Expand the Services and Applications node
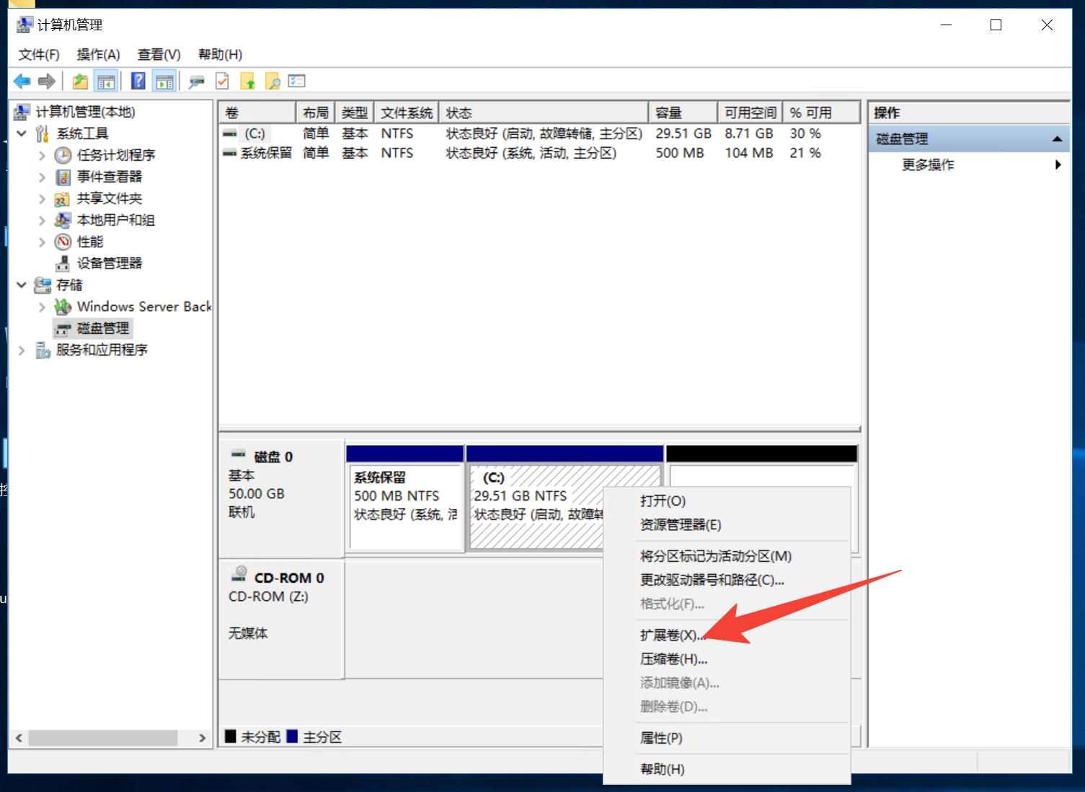Image resolution: width=1085 pixels, height=792 pixels. pos(22,351)
